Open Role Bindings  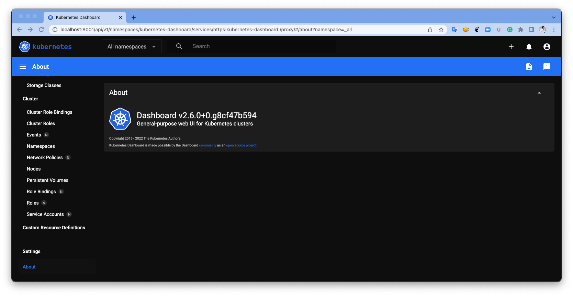click(x=41, y=191)
